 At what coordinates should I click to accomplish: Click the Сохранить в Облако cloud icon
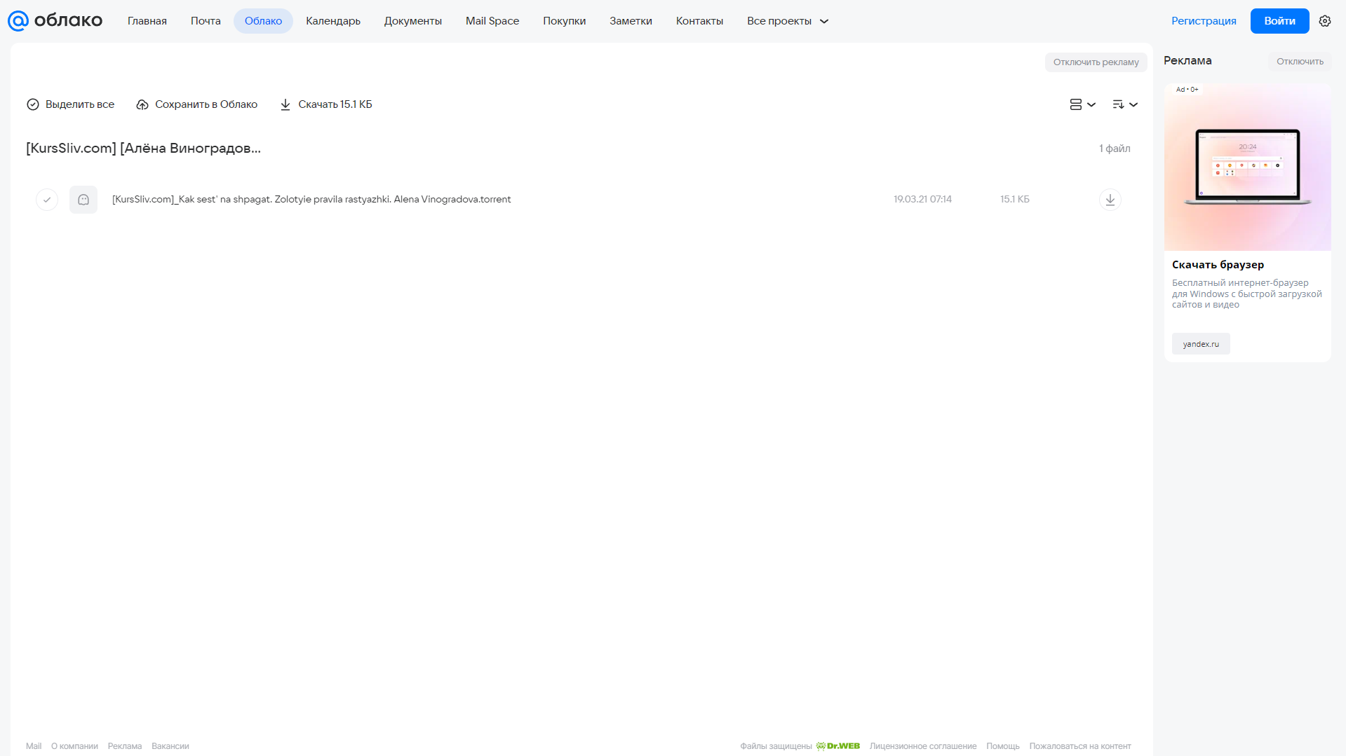point(142,104)
